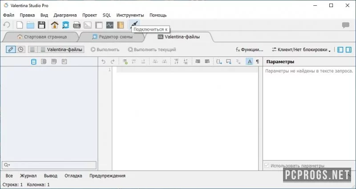Viewport: 356px width, 189px height.
Task: Toggle syntax highlighting 'A' button
Action: tap(250, 61)
